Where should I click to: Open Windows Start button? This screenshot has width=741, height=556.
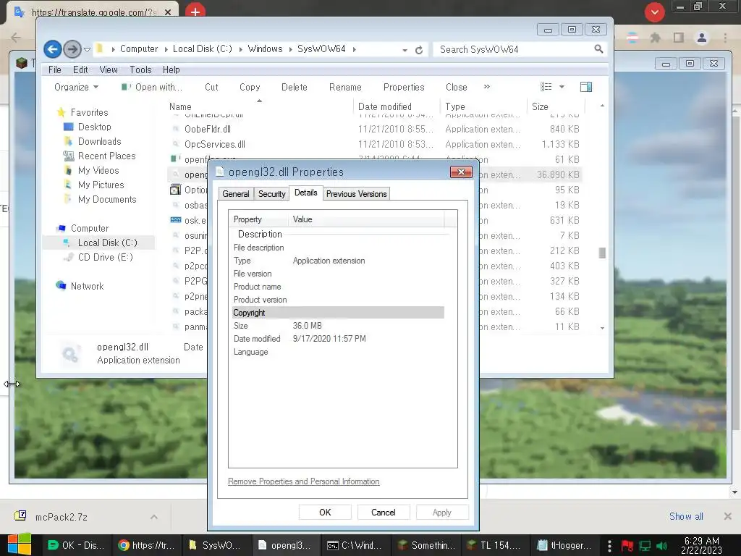[x=19, y=544]
